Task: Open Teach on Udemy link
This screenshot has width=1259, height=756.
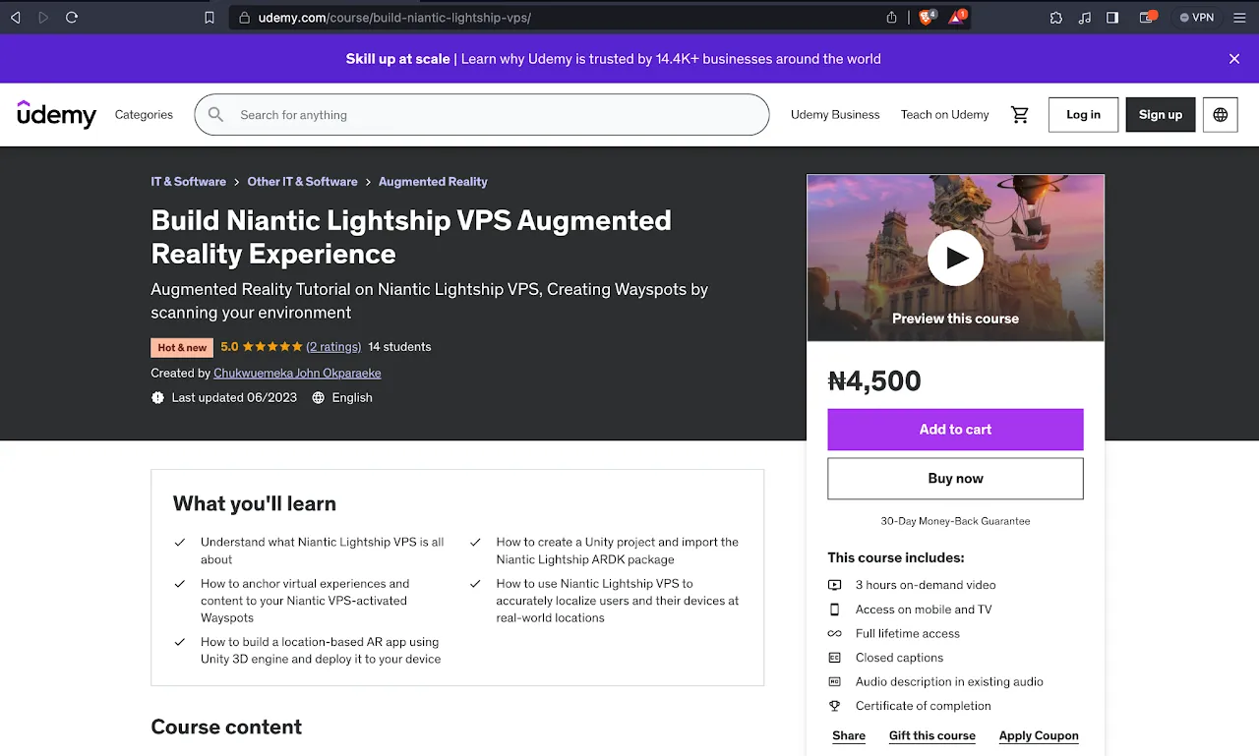Action: [x=944, y=115]
